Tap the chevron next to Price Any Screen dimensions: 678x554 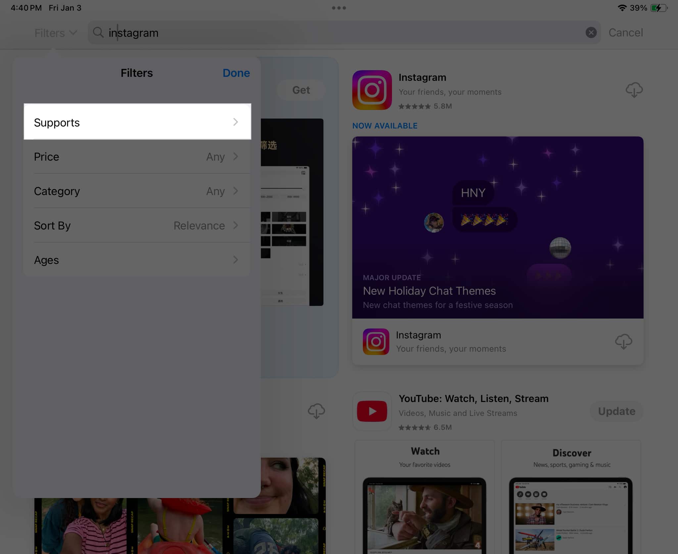tap(235, 156)
